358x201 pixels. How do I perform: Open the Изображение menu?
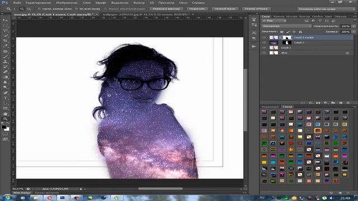pyautogui.click(x=67, y=3)
